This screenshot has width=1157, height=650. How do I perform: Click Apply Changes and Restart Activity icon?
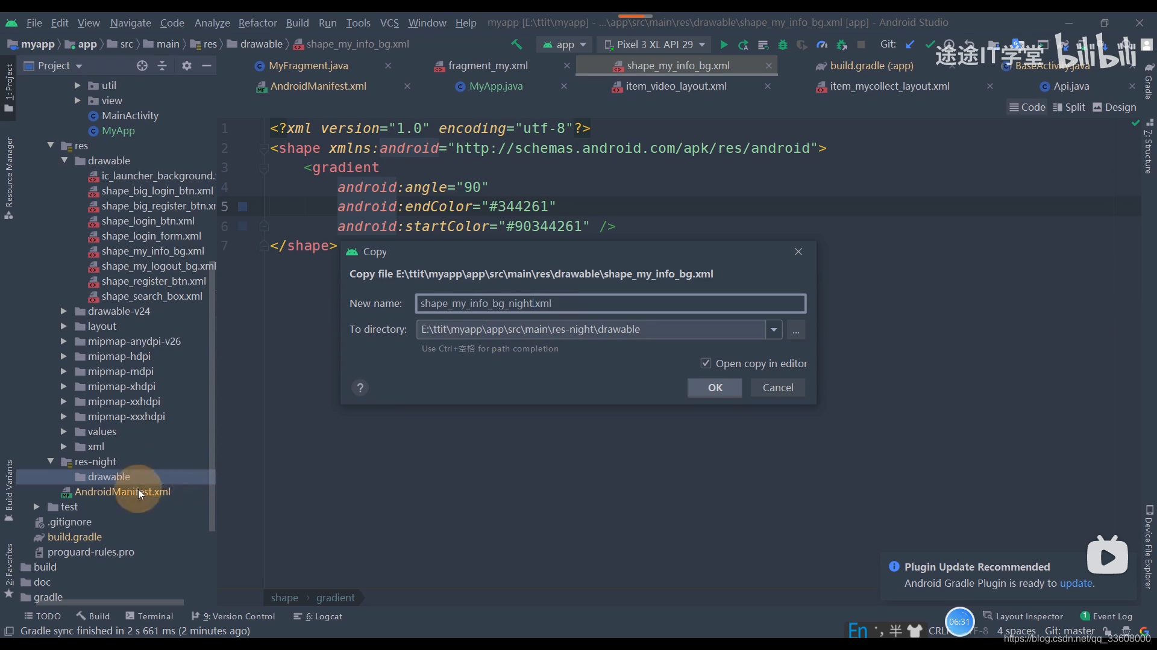click(744, 45)
